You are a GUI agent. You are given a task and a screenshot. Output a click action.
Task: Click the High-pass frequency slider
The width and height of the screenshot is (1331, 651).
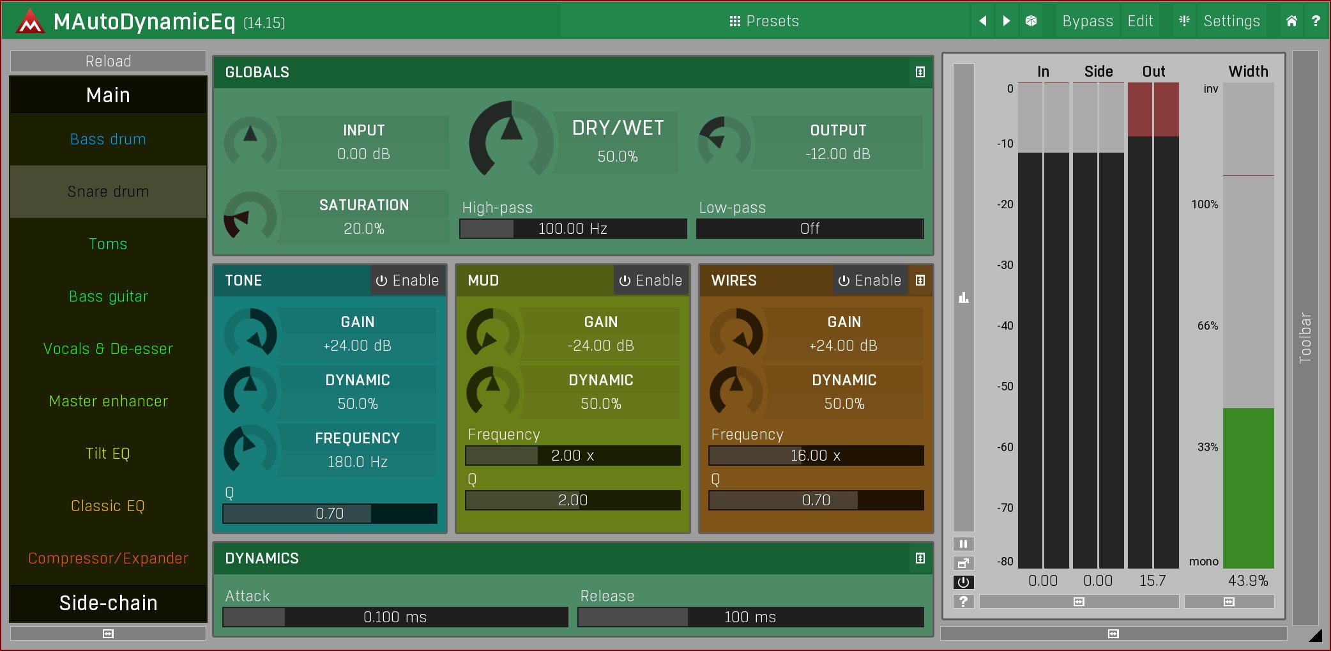(x=573, y=229)
